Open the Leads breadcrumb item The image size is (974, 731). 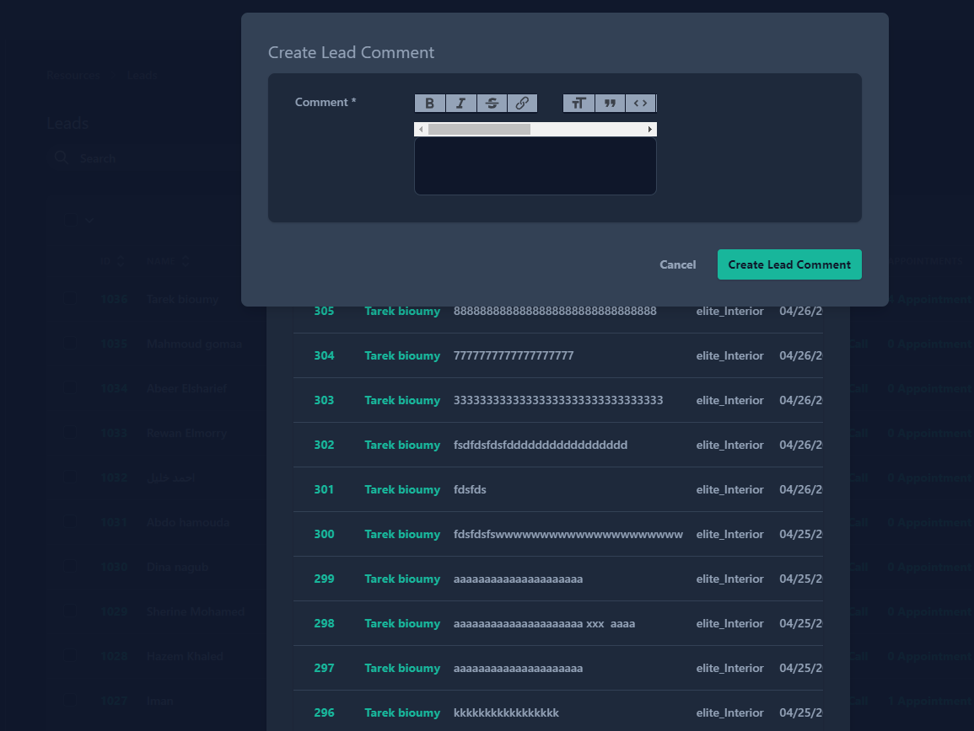[x=143, y=75]
